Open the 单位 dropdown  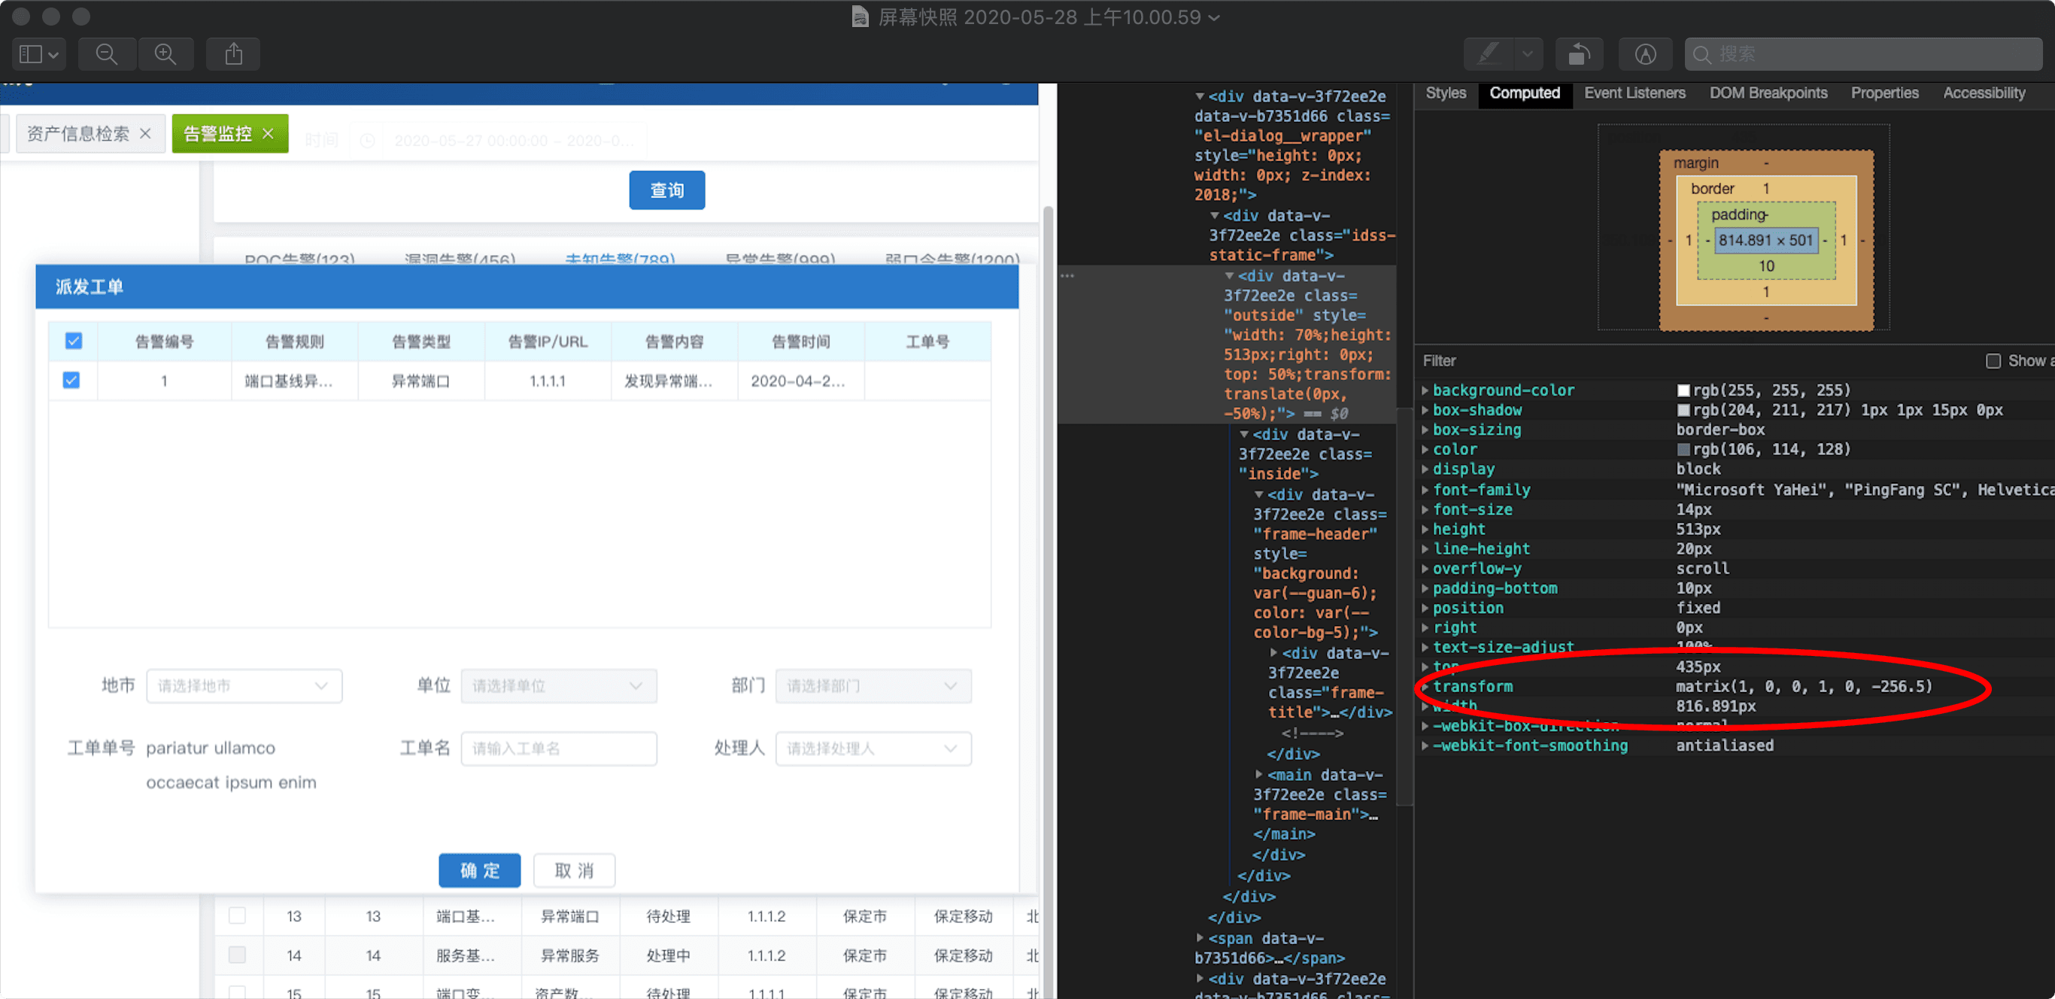[558, 685]
